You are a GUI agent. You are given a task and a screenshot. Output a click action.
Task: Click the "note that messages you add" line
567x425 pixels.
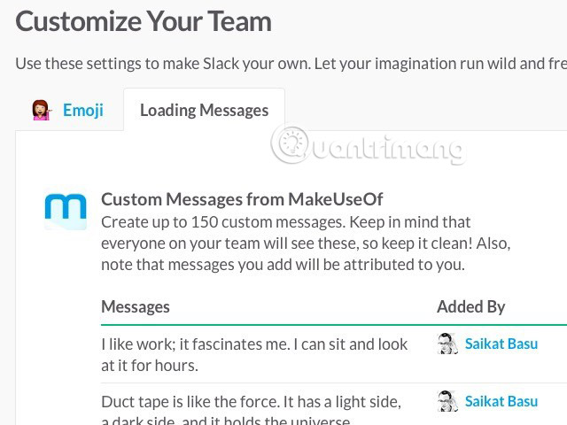coord(282,264)
